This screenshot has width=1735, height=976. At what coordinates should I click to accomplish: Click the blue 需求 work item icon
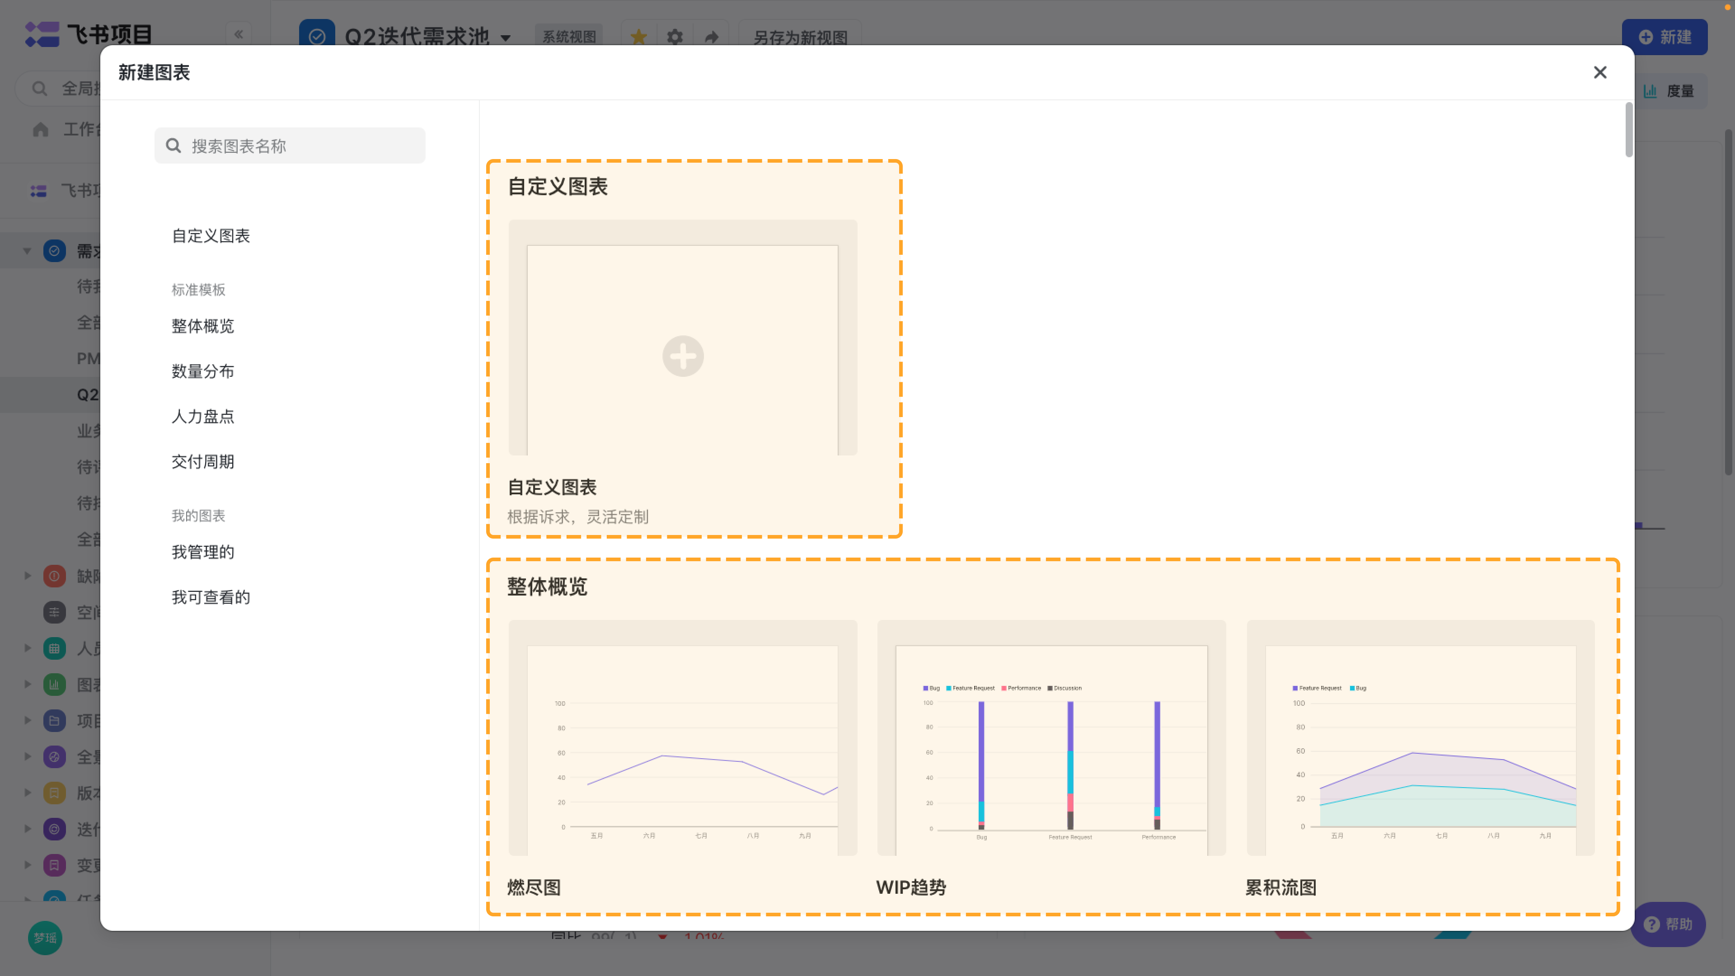[x=55, y=251]
